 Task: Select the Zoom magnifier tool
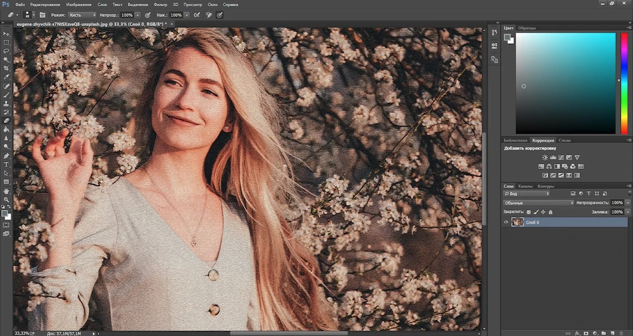coord(6,199)
